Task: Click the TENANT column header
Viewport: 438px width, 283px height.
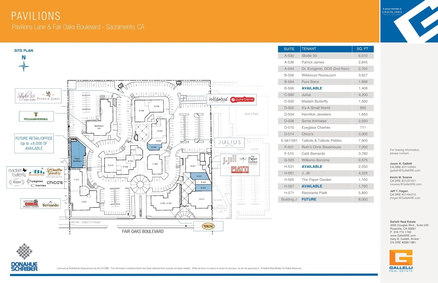Action: click(x=326, y=49)
